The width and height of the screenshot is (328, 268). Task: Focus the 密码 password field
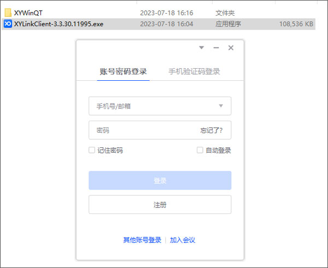click(x=160, y=130)
